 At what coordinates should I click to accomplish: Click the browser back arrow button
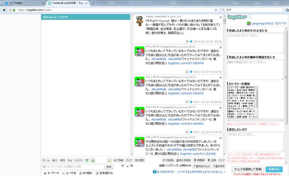point(4,10)
